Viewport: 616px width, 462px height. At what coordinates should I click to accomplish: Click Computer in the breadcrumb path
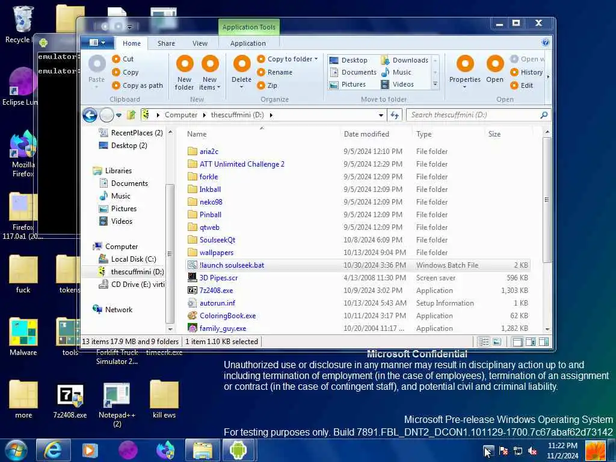pyautogui.click(x=181, y=115)
